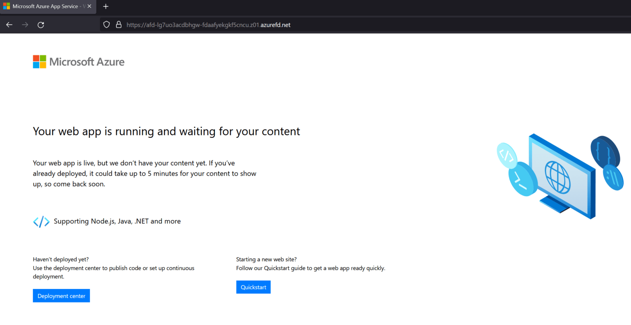Click the forward navigation arrow
Image resolution: width=631 pixels, height=325 pixels.
point(25,25)
